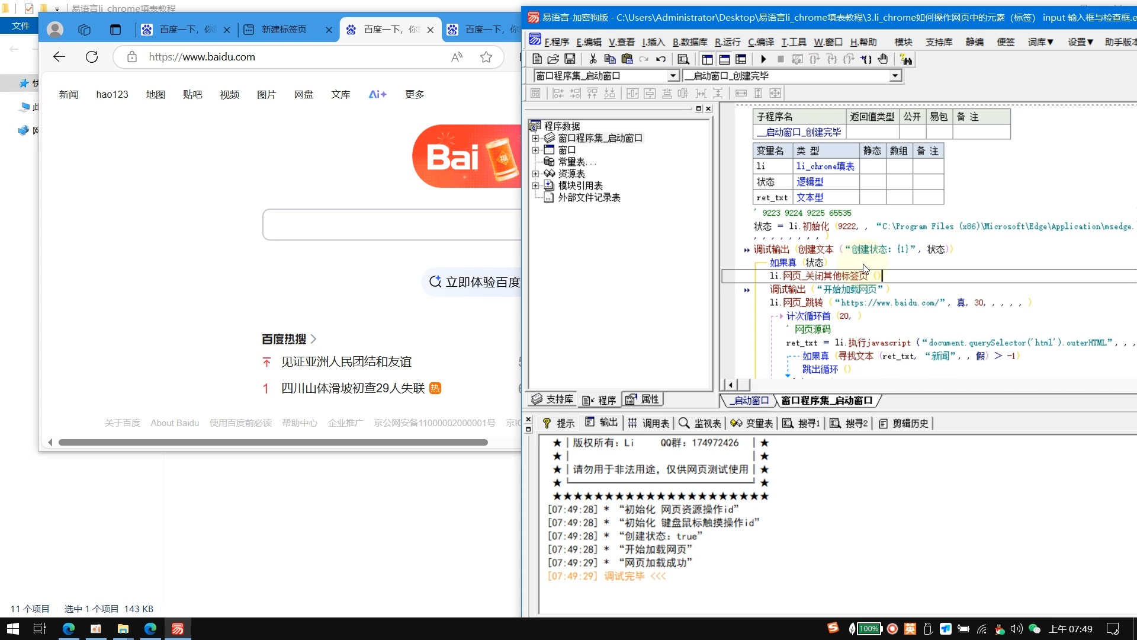Close the 新建标签页 tab in Edge
The height and width of the screenshot is (640, 1137).
click(x=329, y=30)
